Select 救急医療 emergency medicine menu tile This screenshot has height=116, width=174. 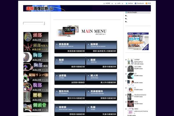pos(70,47)
